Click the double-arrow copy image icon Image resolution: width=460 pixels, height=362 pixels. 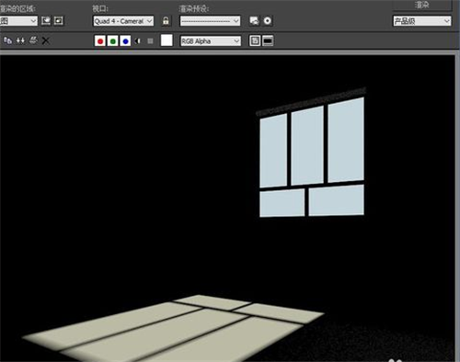click(20, 40)
